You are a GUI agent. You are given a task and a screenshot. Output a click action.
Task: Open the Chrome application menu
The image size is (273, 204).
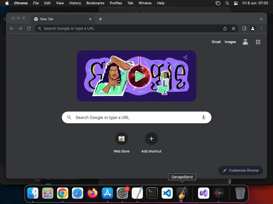21,3
